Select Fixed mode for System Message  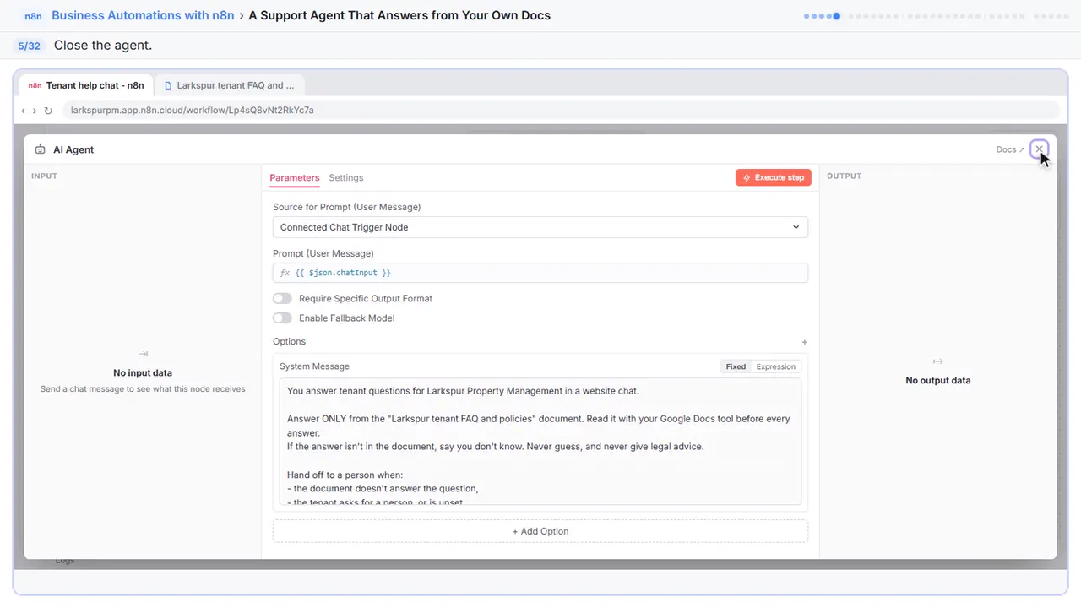[736, 366]
